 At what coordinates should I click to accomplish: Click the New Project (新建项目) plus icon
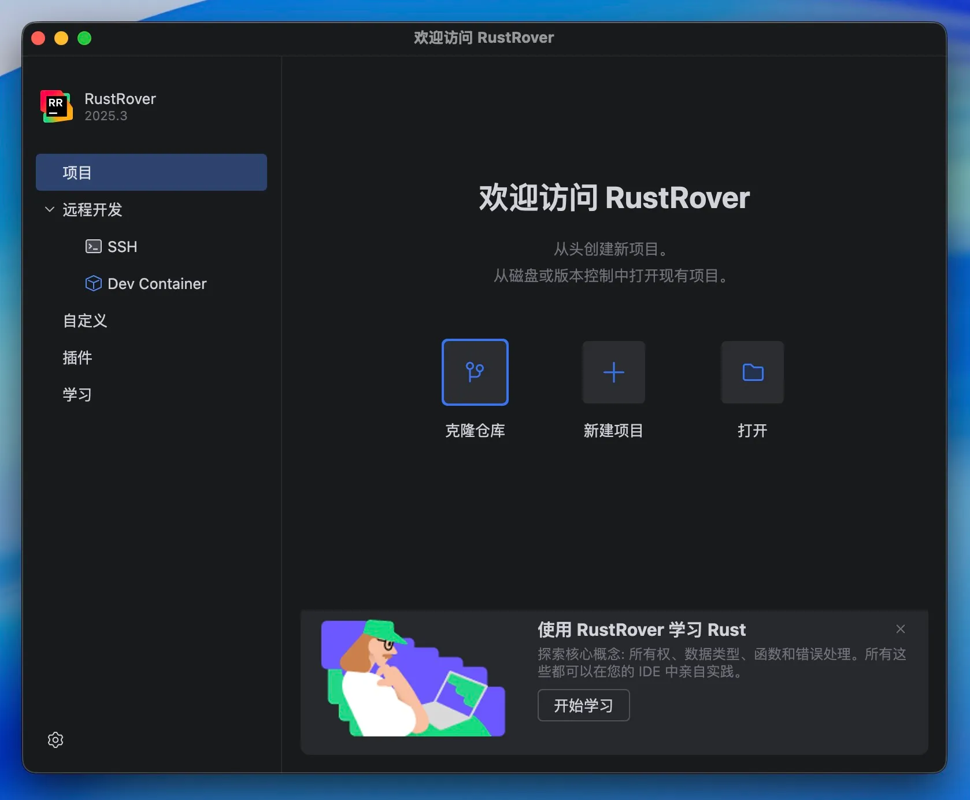click(613, 372)
